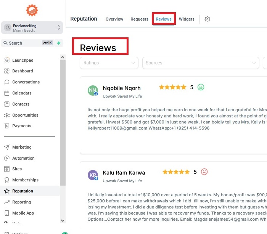Click the Payments invoice icon

point(7,126)
